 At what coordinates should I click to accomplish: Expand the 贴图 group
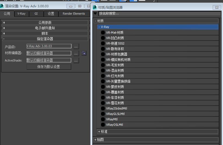[x=156, y=140]
